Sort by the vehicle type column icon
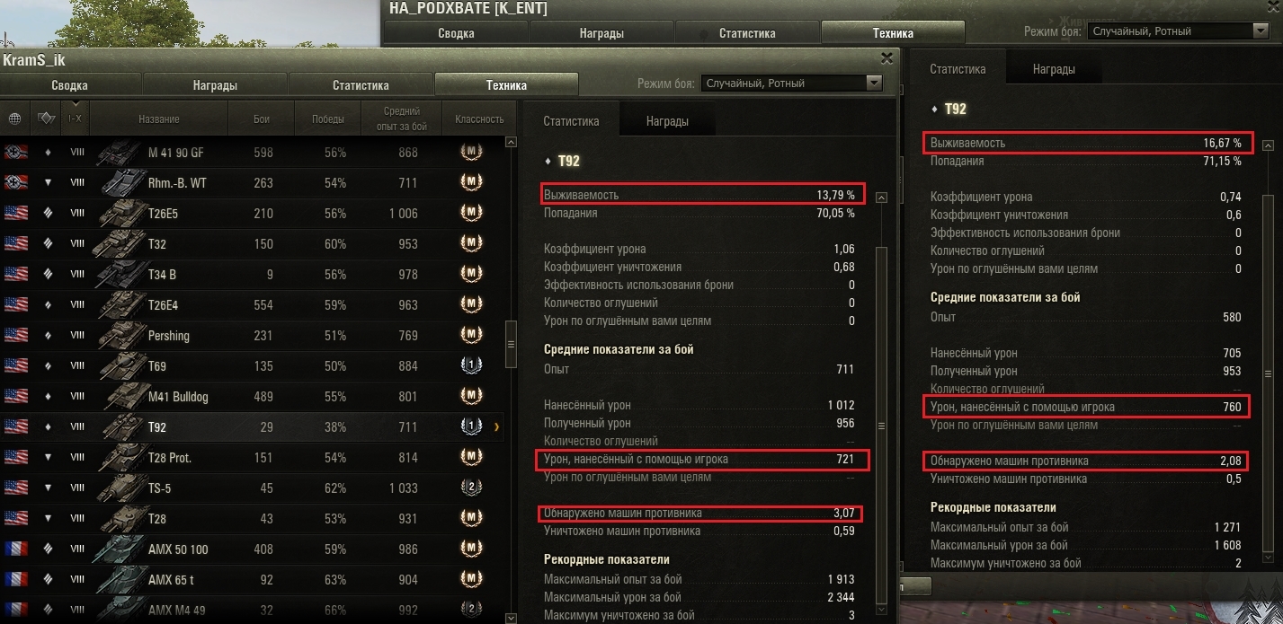 click(46, 119)
